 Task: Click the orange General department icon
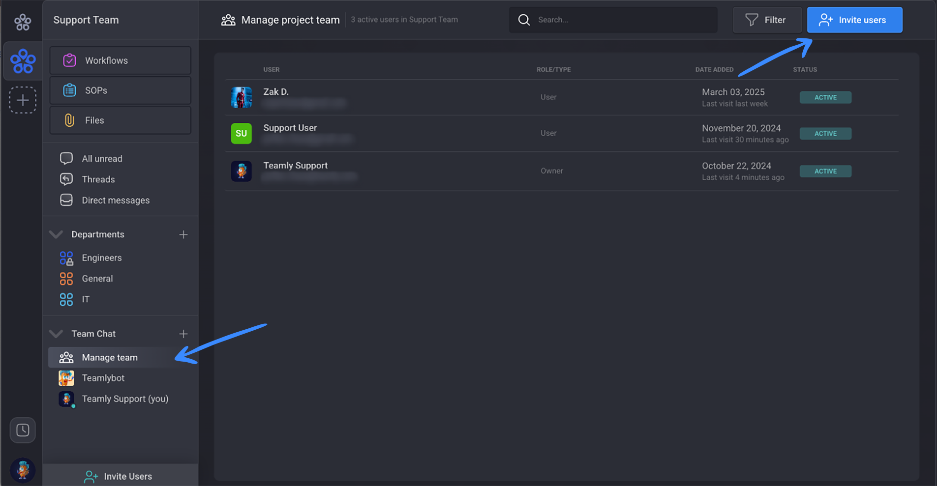[x=66, y=279]
